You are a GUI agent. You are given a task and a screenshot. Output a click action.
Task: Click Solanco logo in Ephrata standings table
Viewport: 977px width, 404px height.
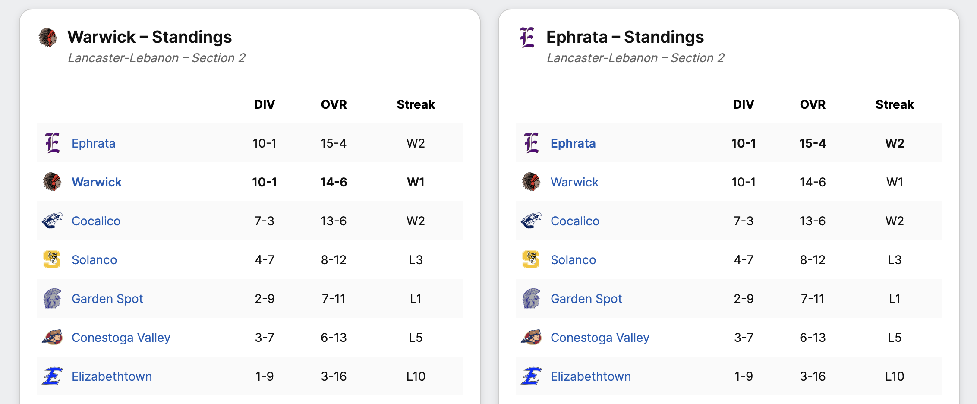531,260
